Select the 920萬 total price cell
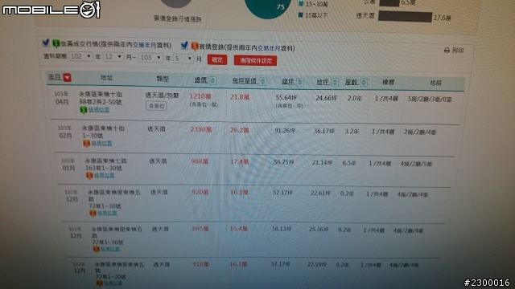The width and height of the screenshot is (515, 289). click(x=200, y=193)
